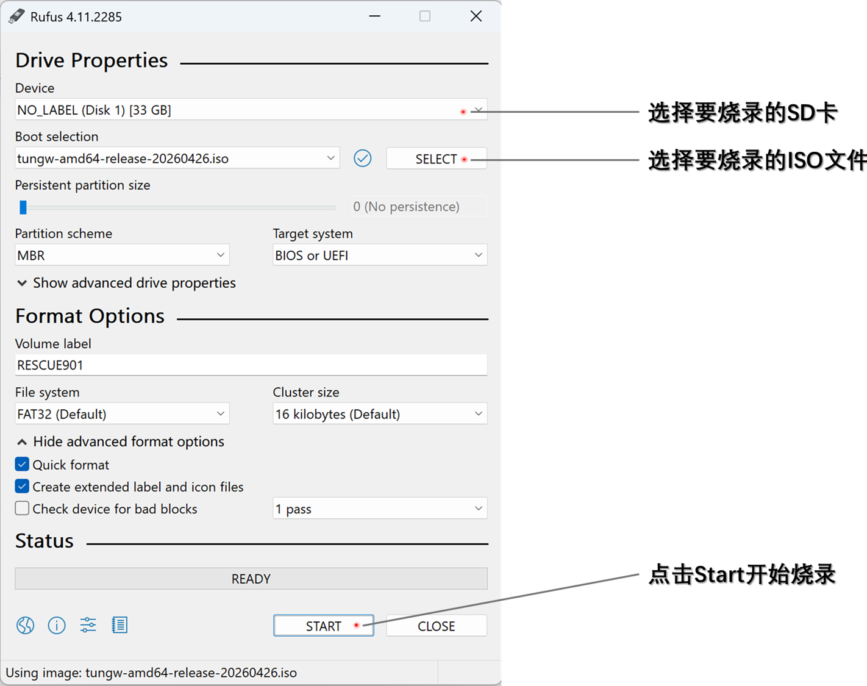
Task: Click the CLOSE button
Action: (x=437, y=626)
